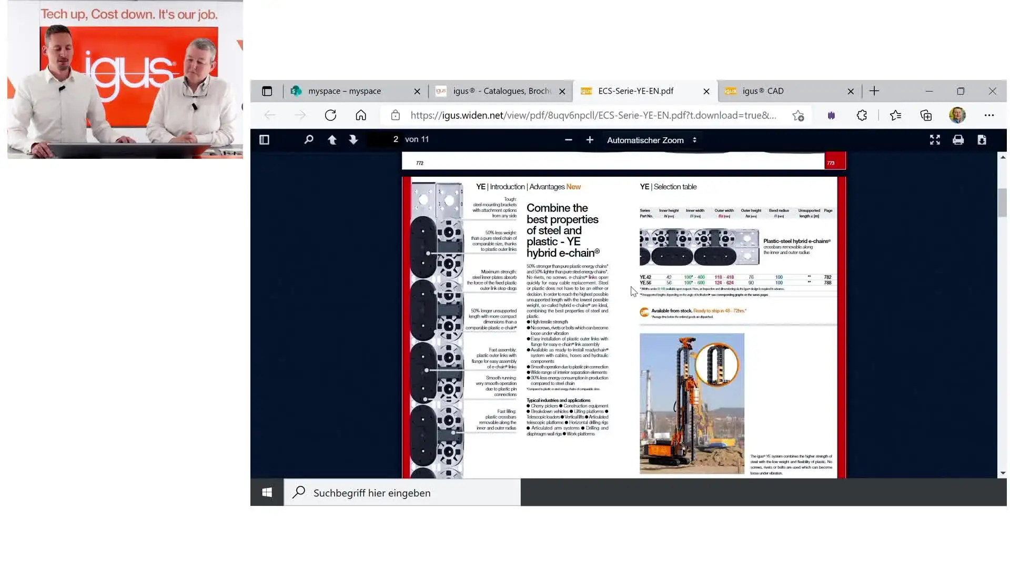Open a new browser tab
This screenshot has width=1010, height=568.
874,91
